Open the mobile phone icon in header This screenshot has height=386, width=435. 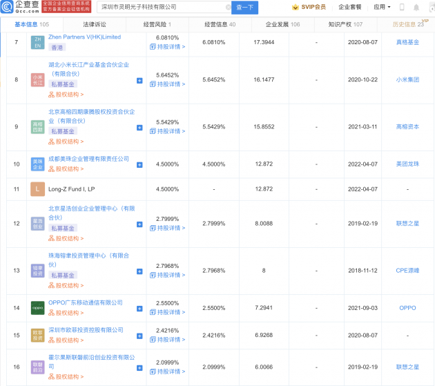coord(402,7)
